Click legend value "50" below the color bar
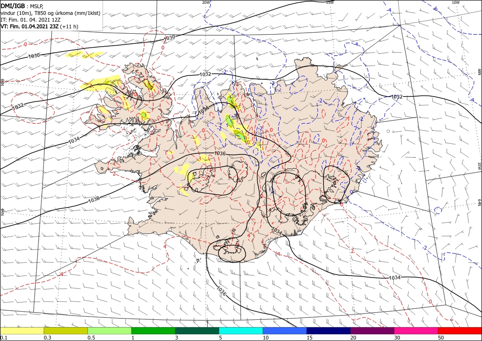Viewport: 482px width, 341px height. pyautogui.click(x=441, y=338)
